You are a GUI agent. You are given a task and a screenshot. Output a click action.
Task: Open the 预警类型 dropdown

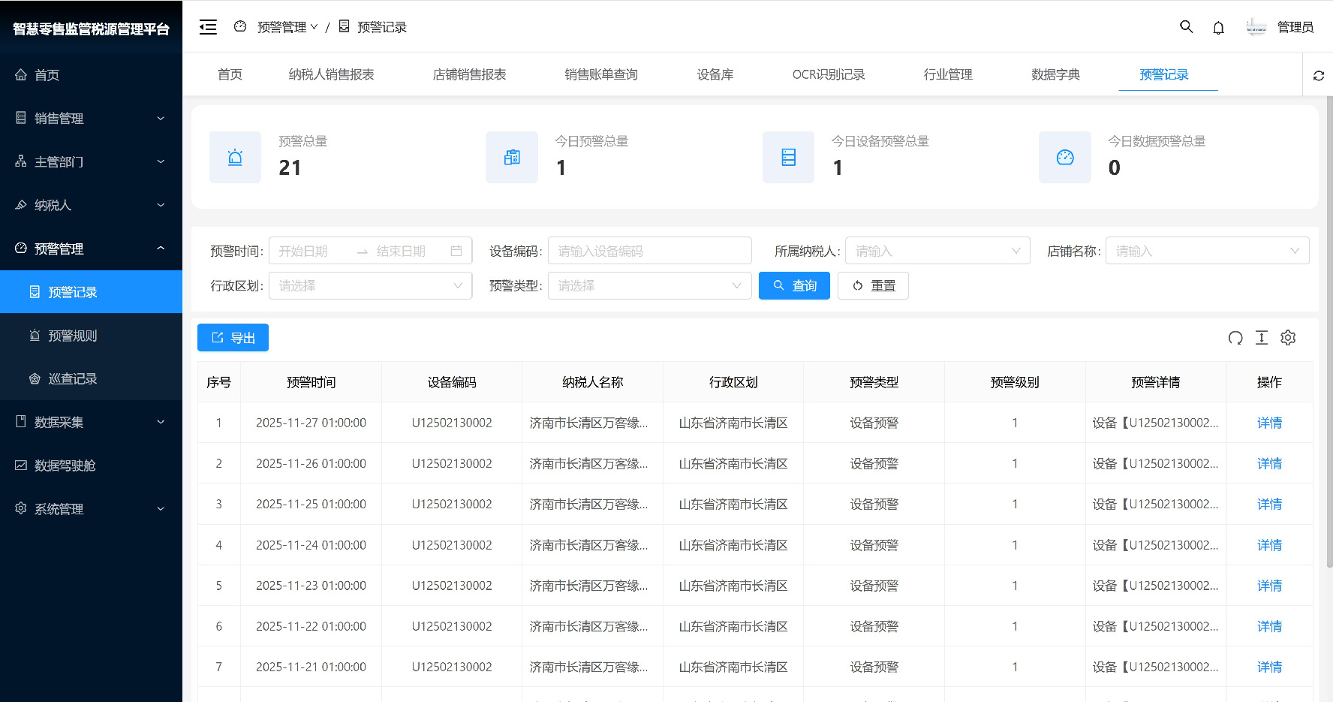(x=649, y=286)
